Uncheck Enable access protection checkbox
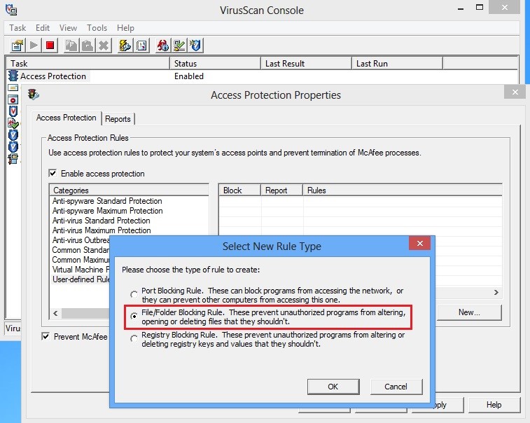 pyautogui.click(x=53, y=173)
